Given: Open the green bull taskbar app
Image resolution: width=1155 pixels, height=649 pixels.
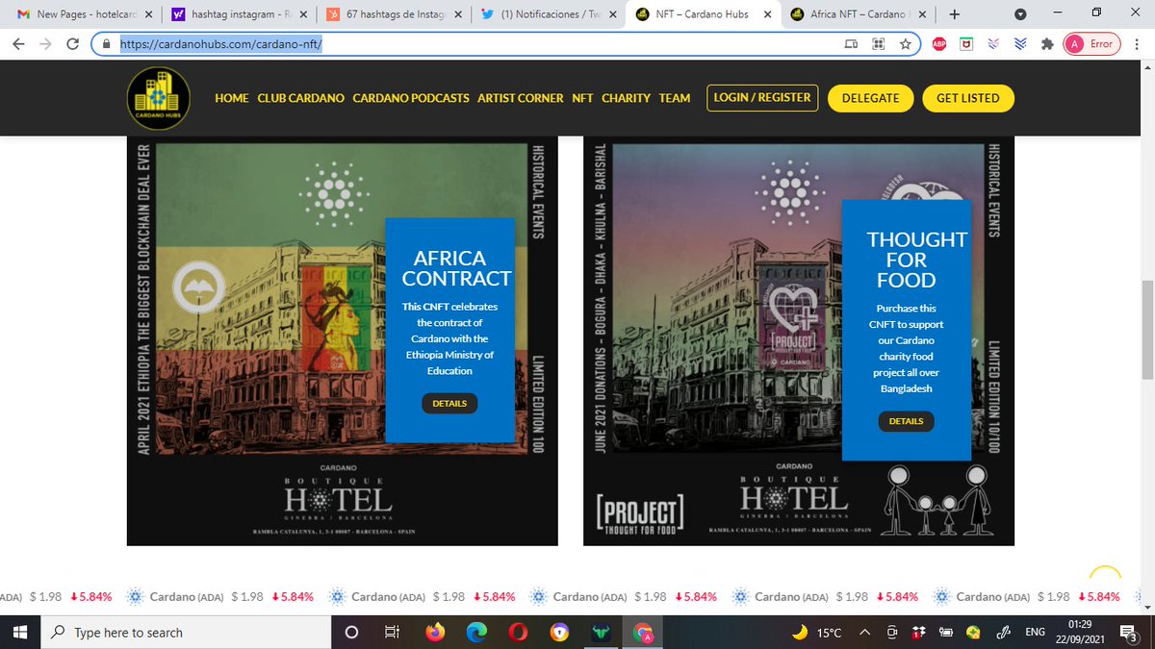Looking at the screenshot, I should coord(601,633).
